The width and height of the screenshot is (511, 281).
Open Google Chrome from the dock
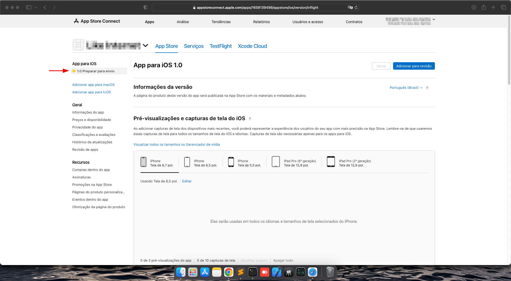coord(229,272)
